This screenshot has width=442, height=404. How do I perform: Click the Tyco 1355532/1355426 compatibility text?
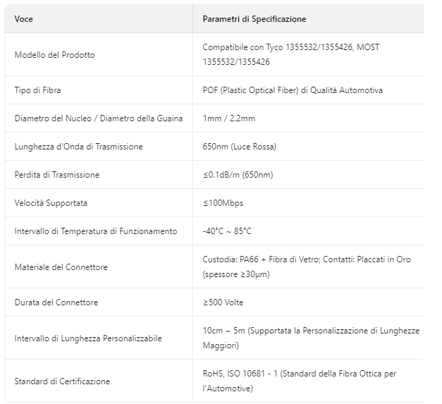click(x=291, y=47)
